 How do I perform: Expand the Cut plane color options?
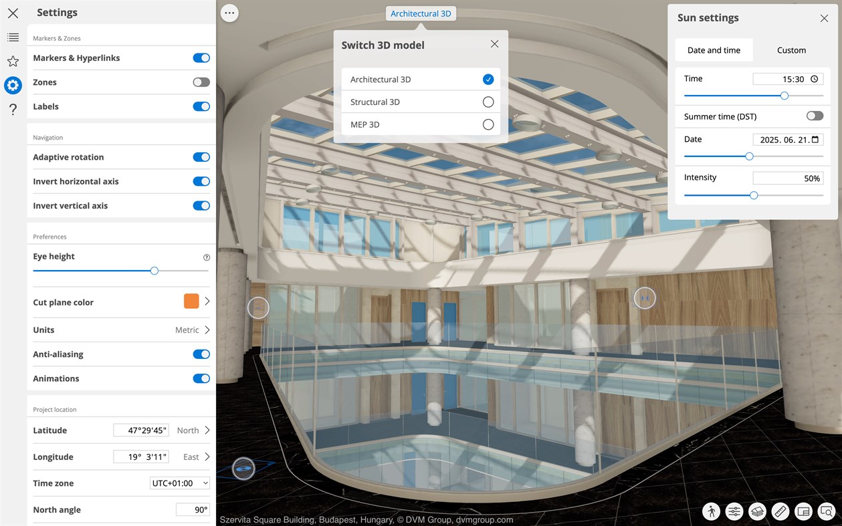tap(208, 302)
